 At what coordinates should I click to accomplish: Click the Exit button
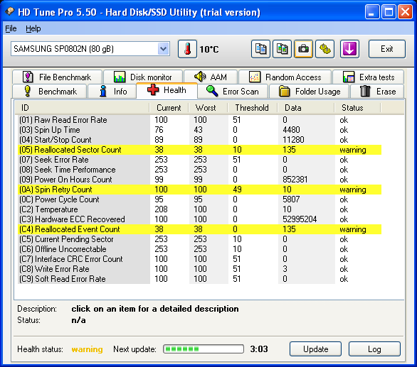point(386,49)
